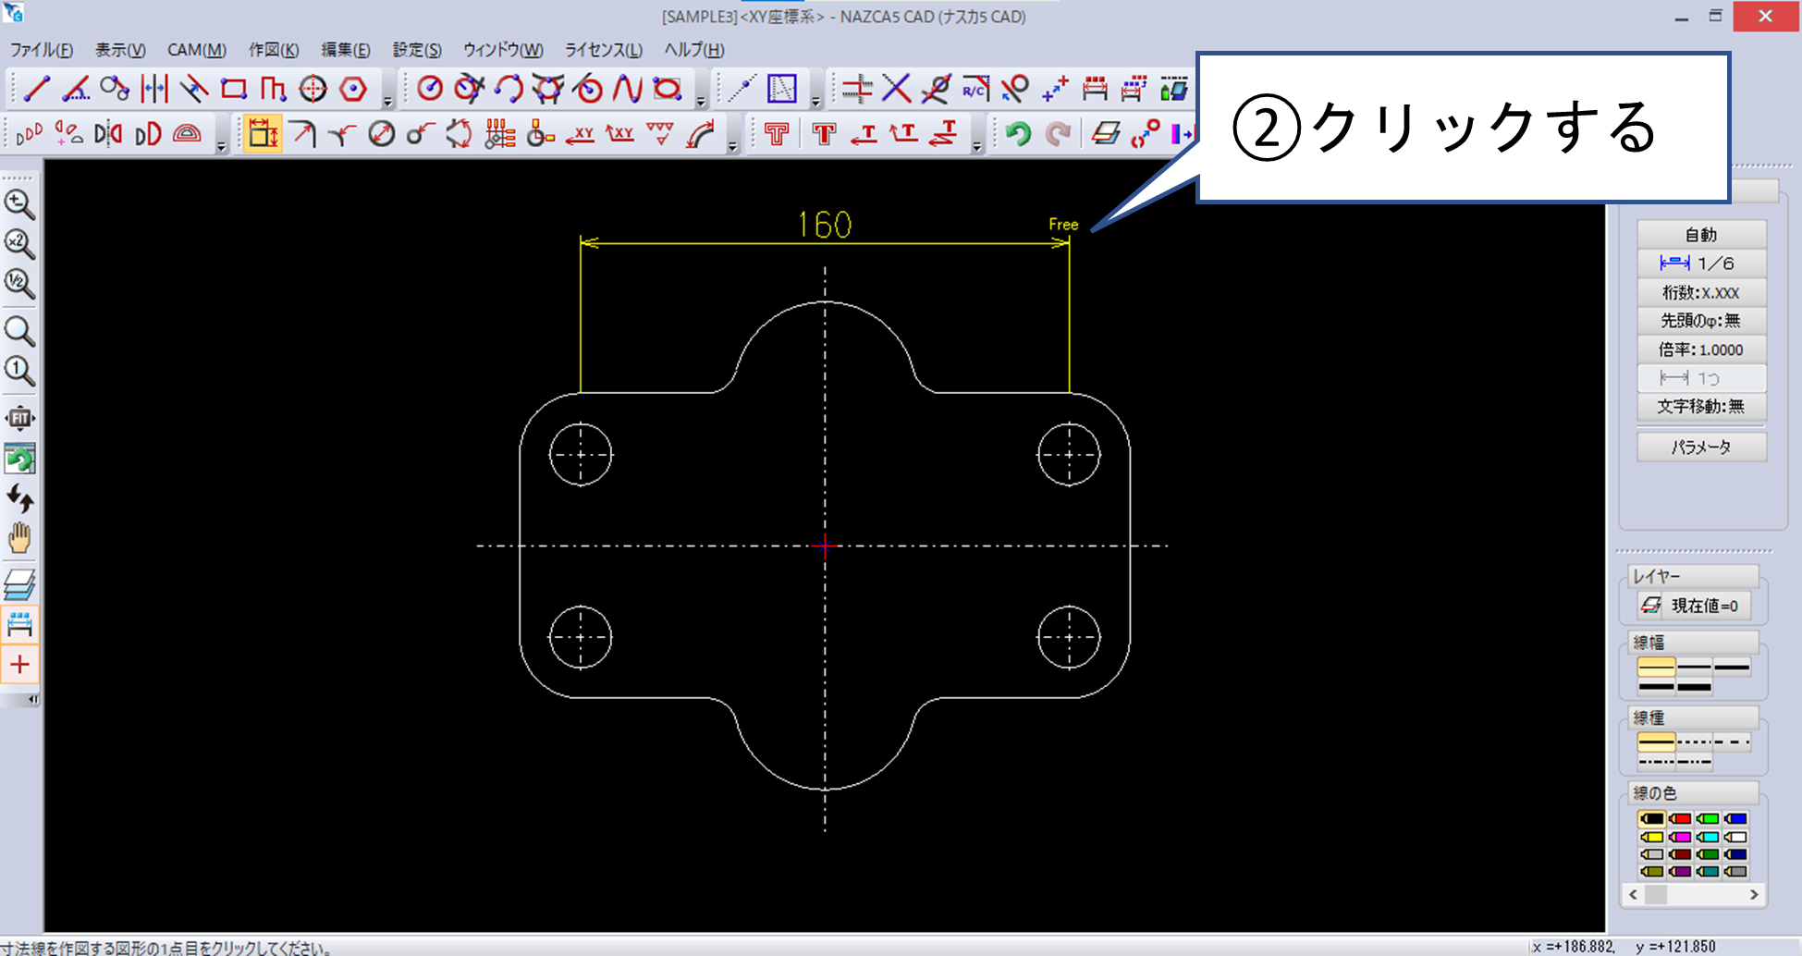
Task: Pick the yellow line color swatch
Action: coord(1651,837)
